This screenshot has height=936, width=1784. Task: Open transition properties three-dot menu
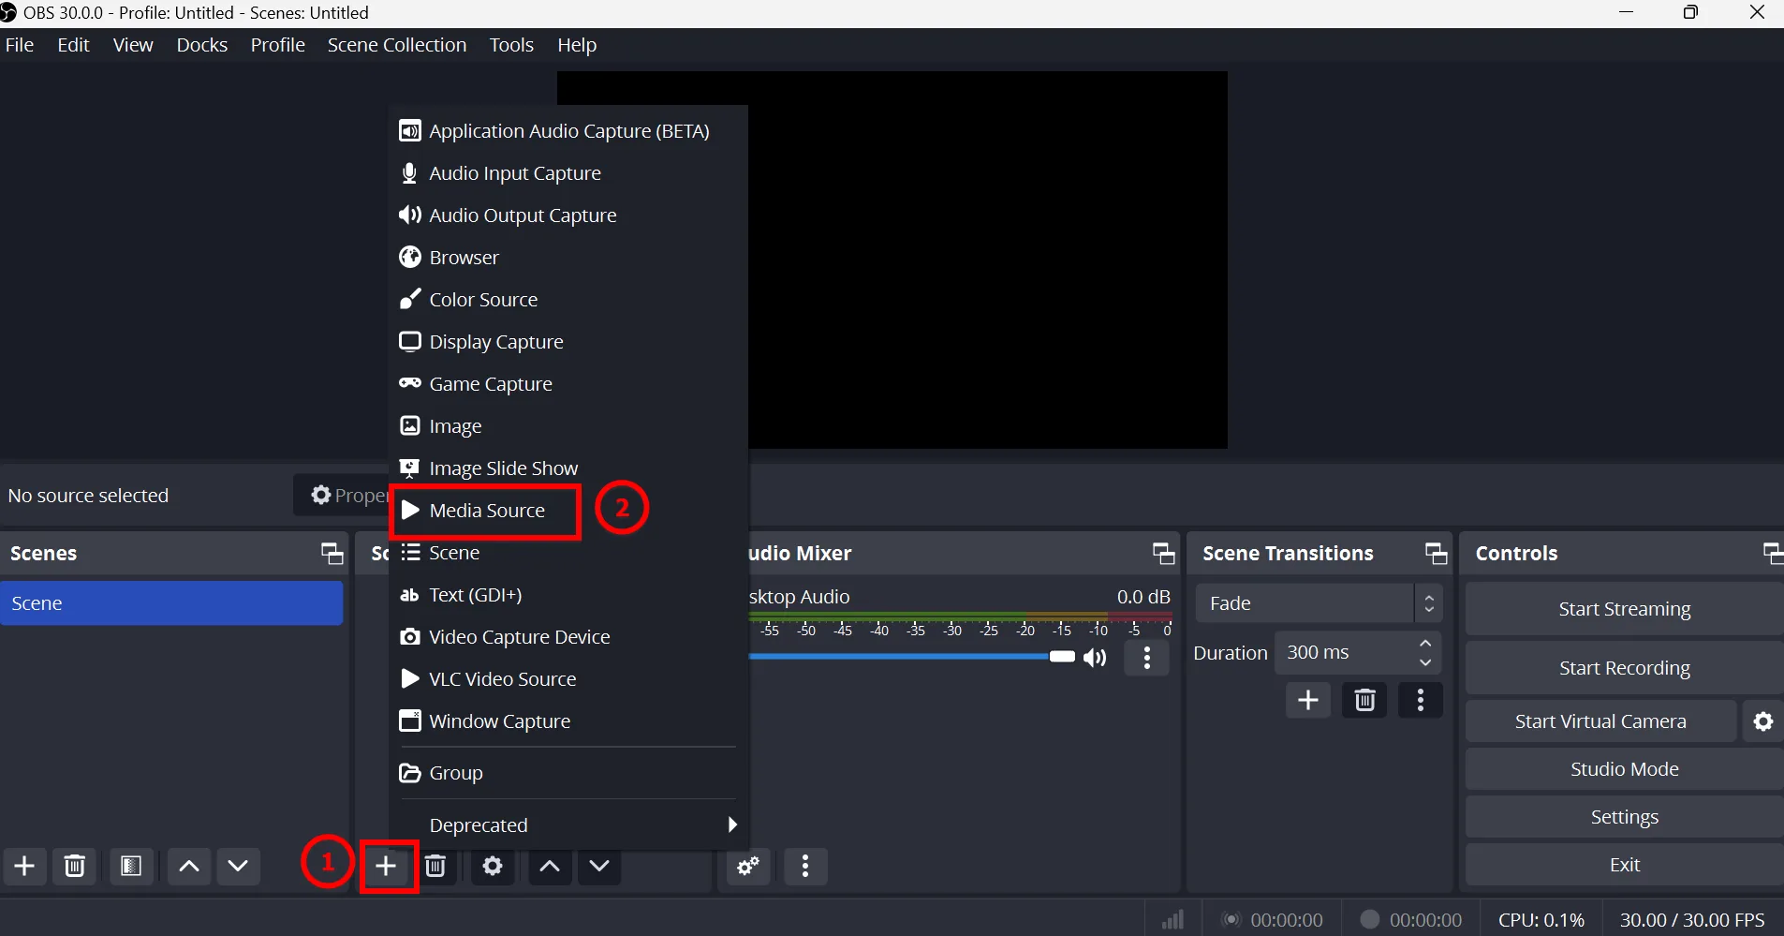(1421, 700)
